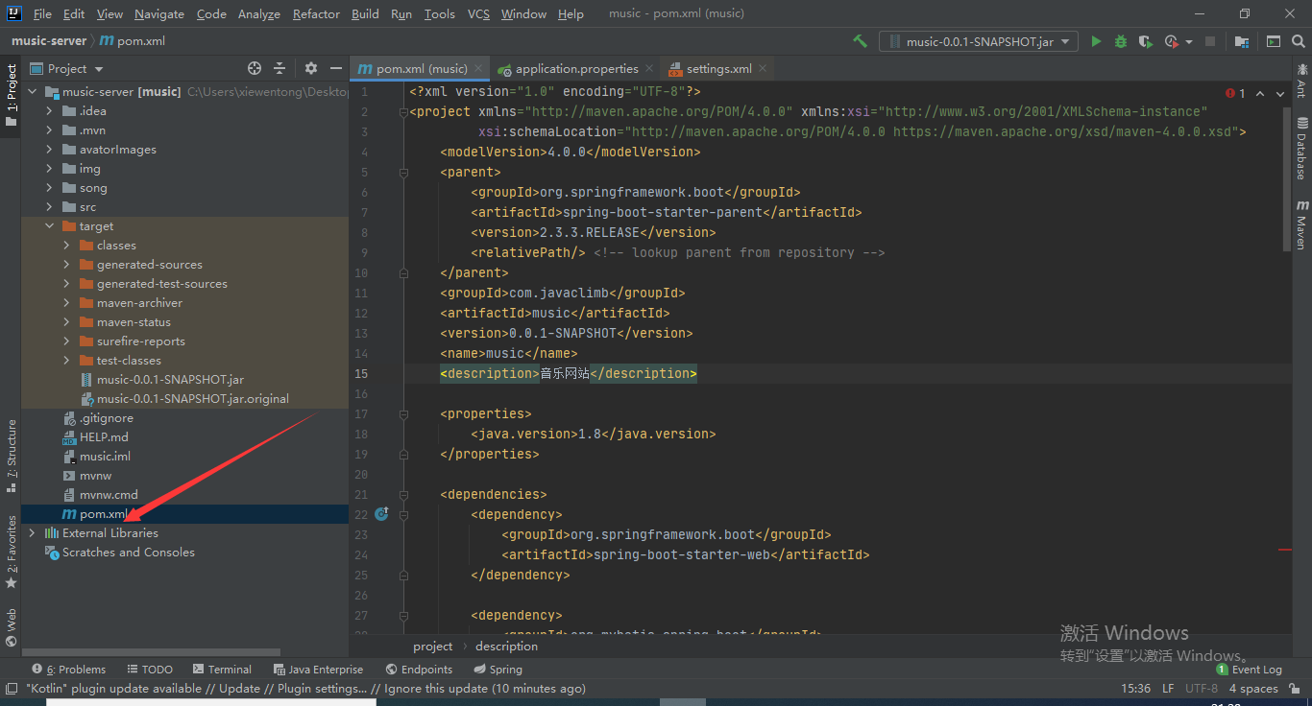Collapse All in the Project panel

(279, 68)
